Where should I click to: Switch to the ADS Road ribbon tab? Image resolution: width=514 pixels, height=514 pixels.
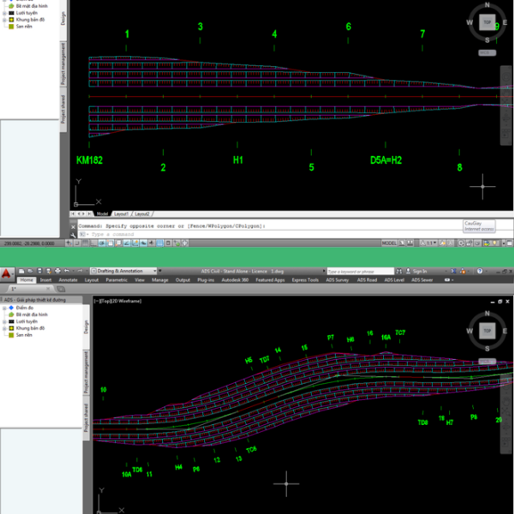pos(367,280)
